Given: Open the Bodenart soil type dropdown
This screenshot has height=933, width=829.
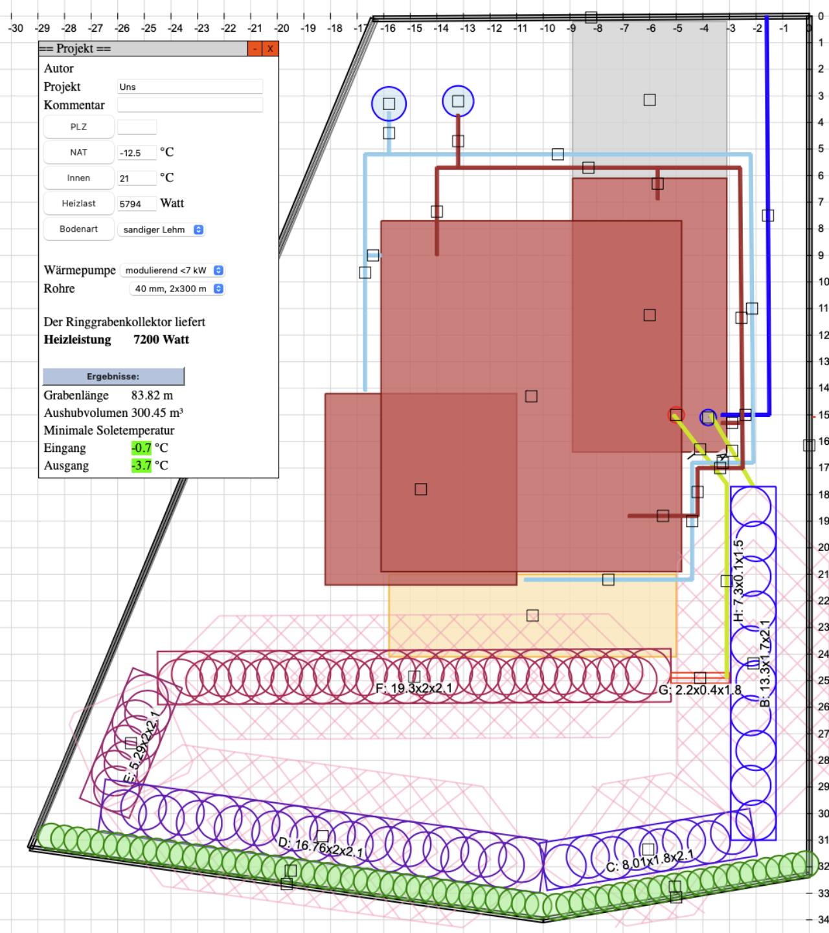Looking at the screenshot, I should (161, 230).
